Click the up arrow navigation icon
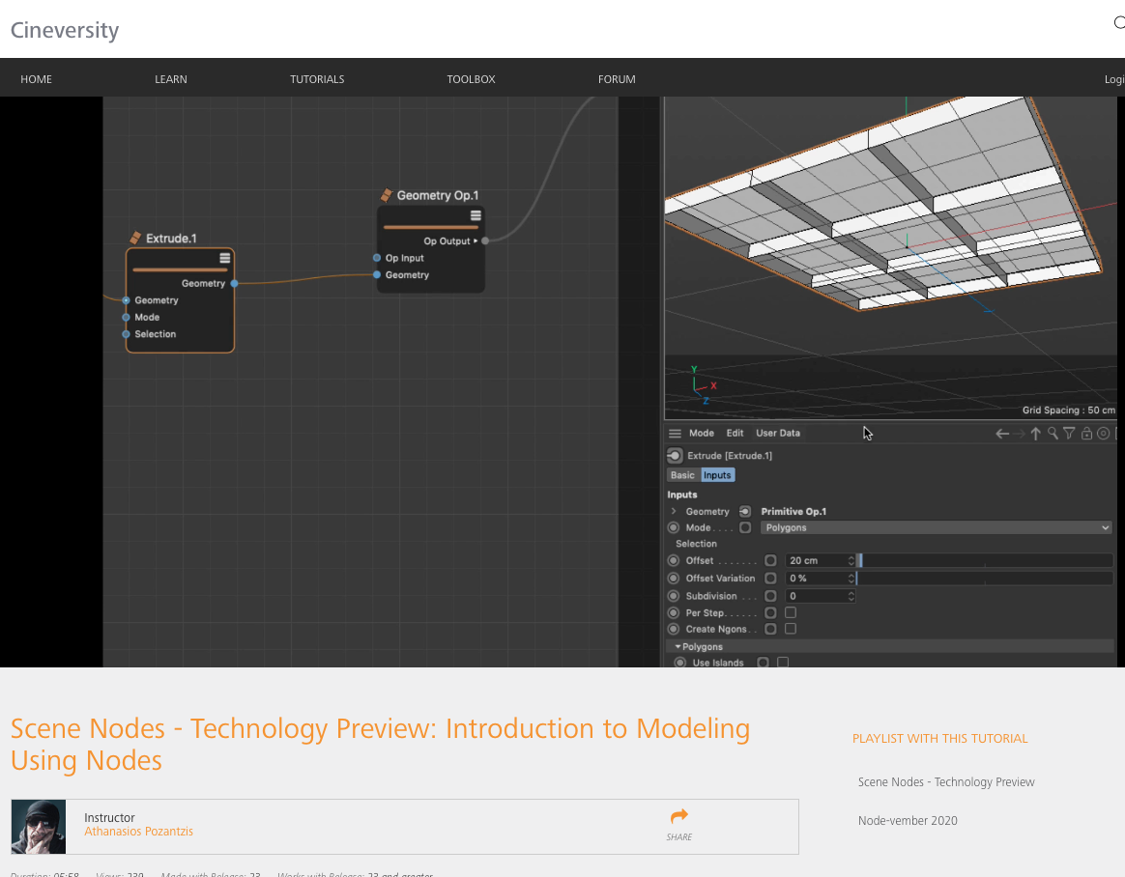The height and width of the screenshot is (877, 1125). click(x=1035, y=433)
